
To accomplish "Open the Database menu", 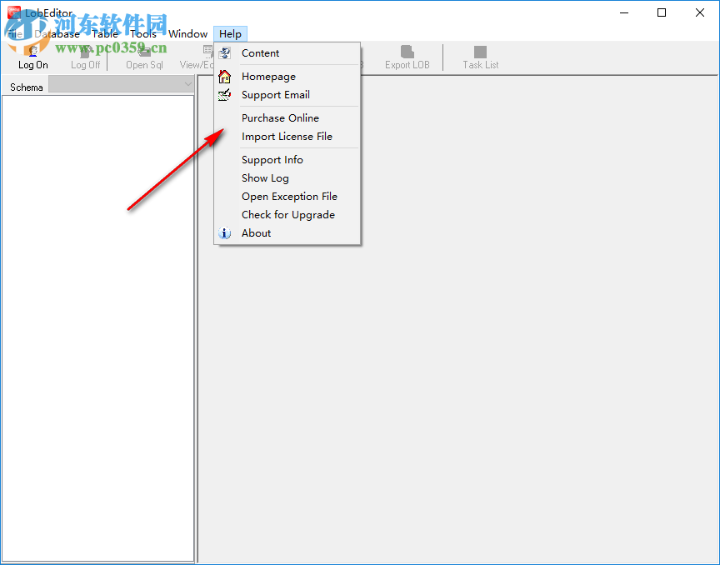I will [x=57, y=33].
